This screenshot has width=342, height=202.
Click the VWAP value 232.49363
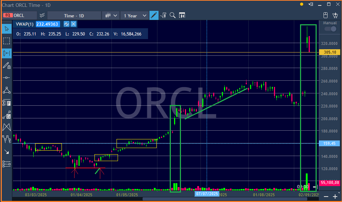click(x=47, y=24)
